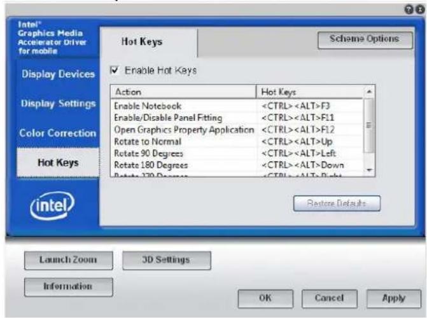Select the Rotate to Normal row

tap(237, 142)
